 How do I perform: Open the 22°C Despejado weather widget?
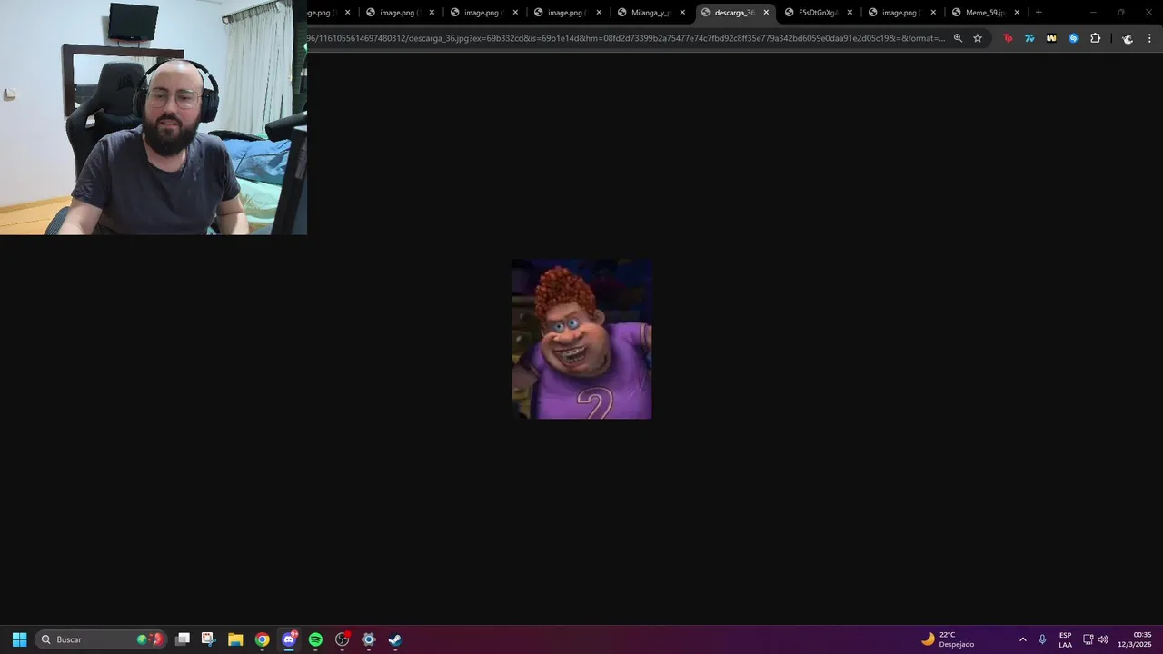948,639
